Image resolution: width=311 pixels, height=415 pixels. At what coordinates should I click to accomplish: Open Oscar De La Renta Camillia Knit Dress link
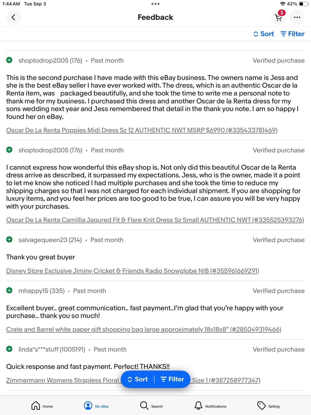click(x=155, y=220)
